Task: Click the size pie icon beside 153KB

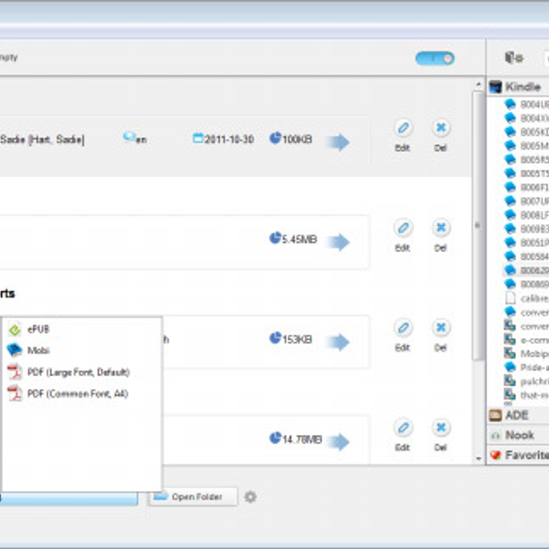Action: (275, 338)
